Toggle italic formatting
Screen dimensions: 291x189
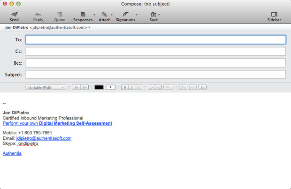tap(131, 87)
